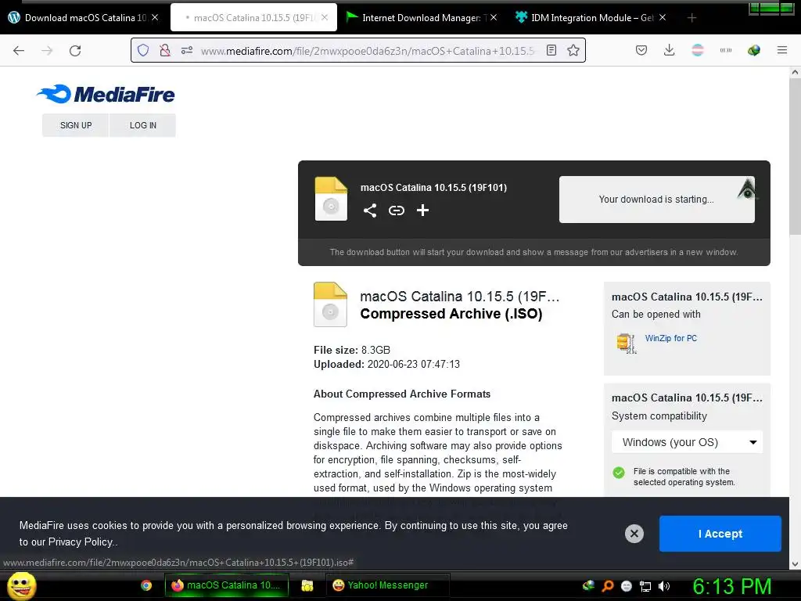Open the IDM extension icon in toolbar

(x=754, y=50)
